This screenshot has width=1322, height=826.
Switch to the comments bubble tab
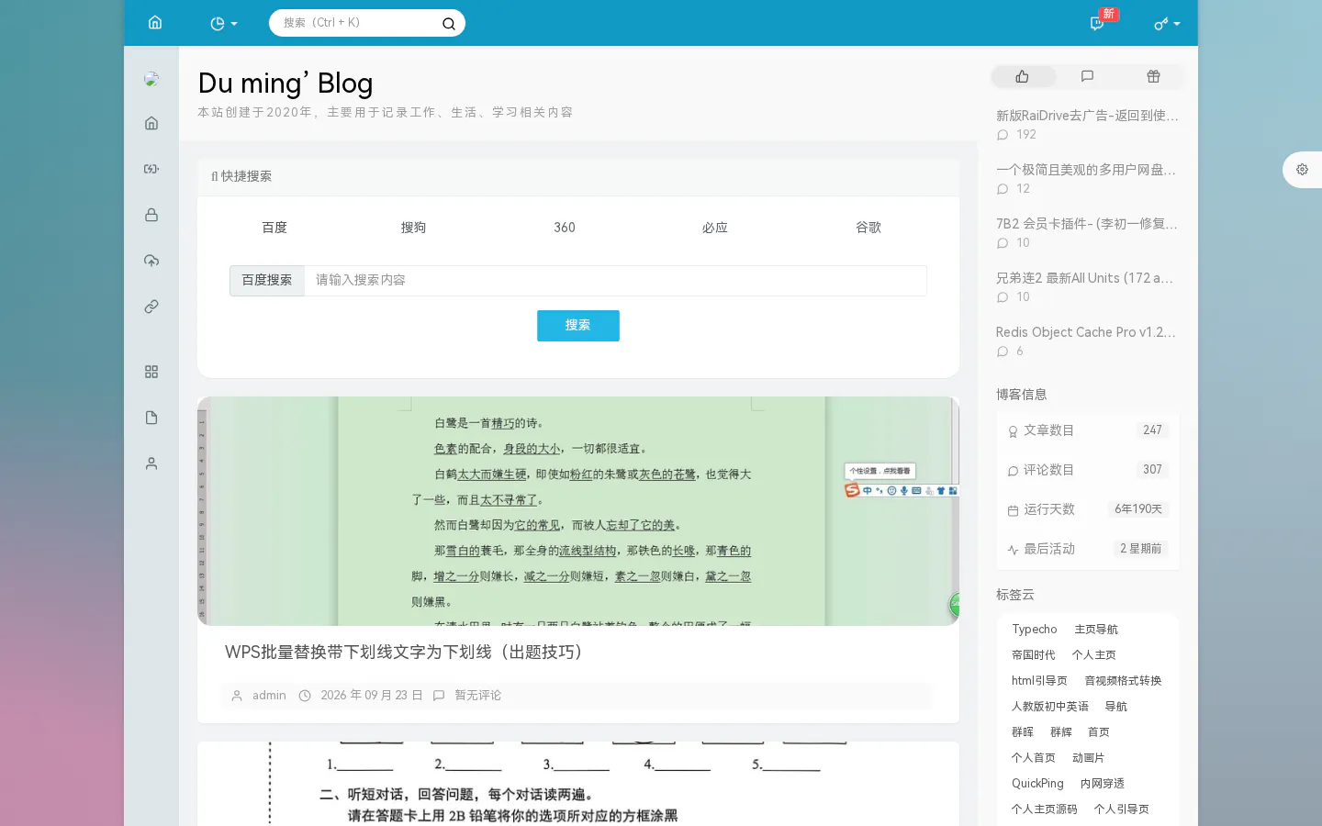pyautogui.click(x=1088, y=77)
